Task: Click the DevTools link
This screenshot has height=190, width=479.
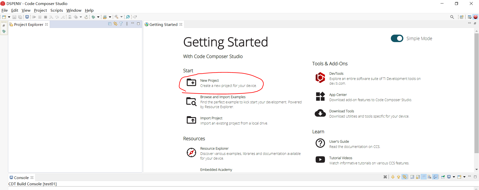Action: [x=336, y=73]
